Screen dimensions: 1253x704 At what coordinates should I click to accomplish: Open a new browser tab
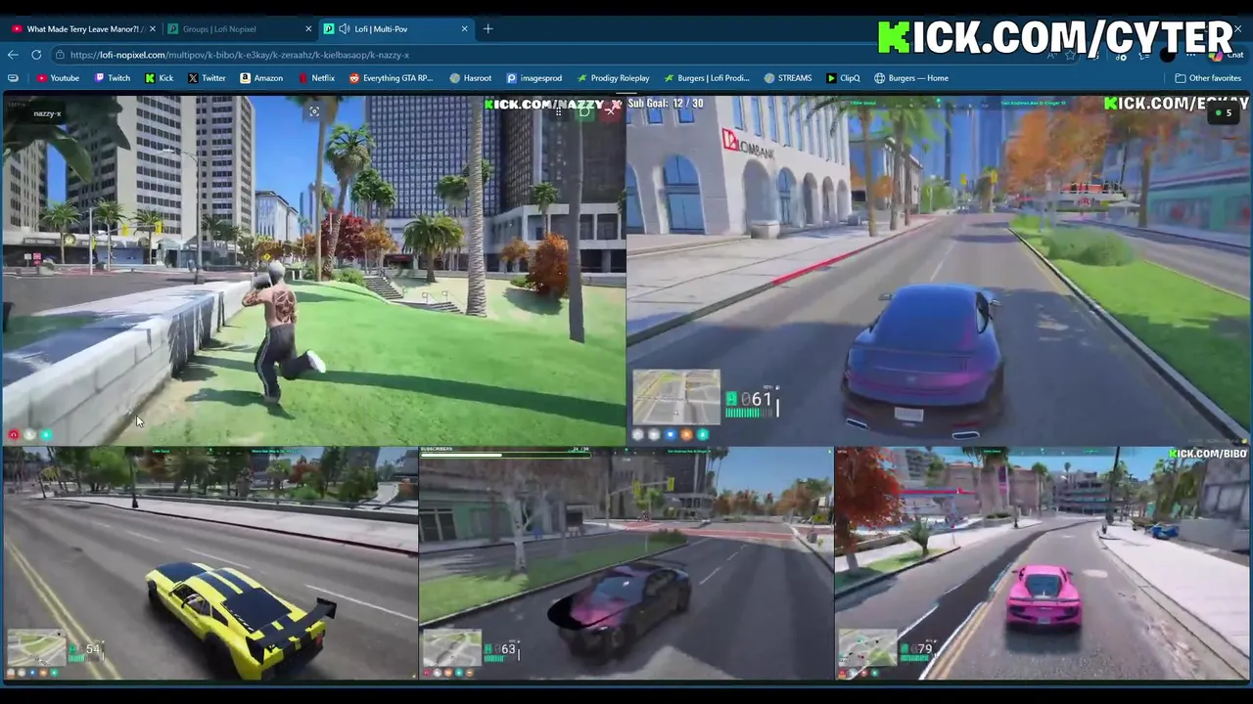tap(487, 28)
